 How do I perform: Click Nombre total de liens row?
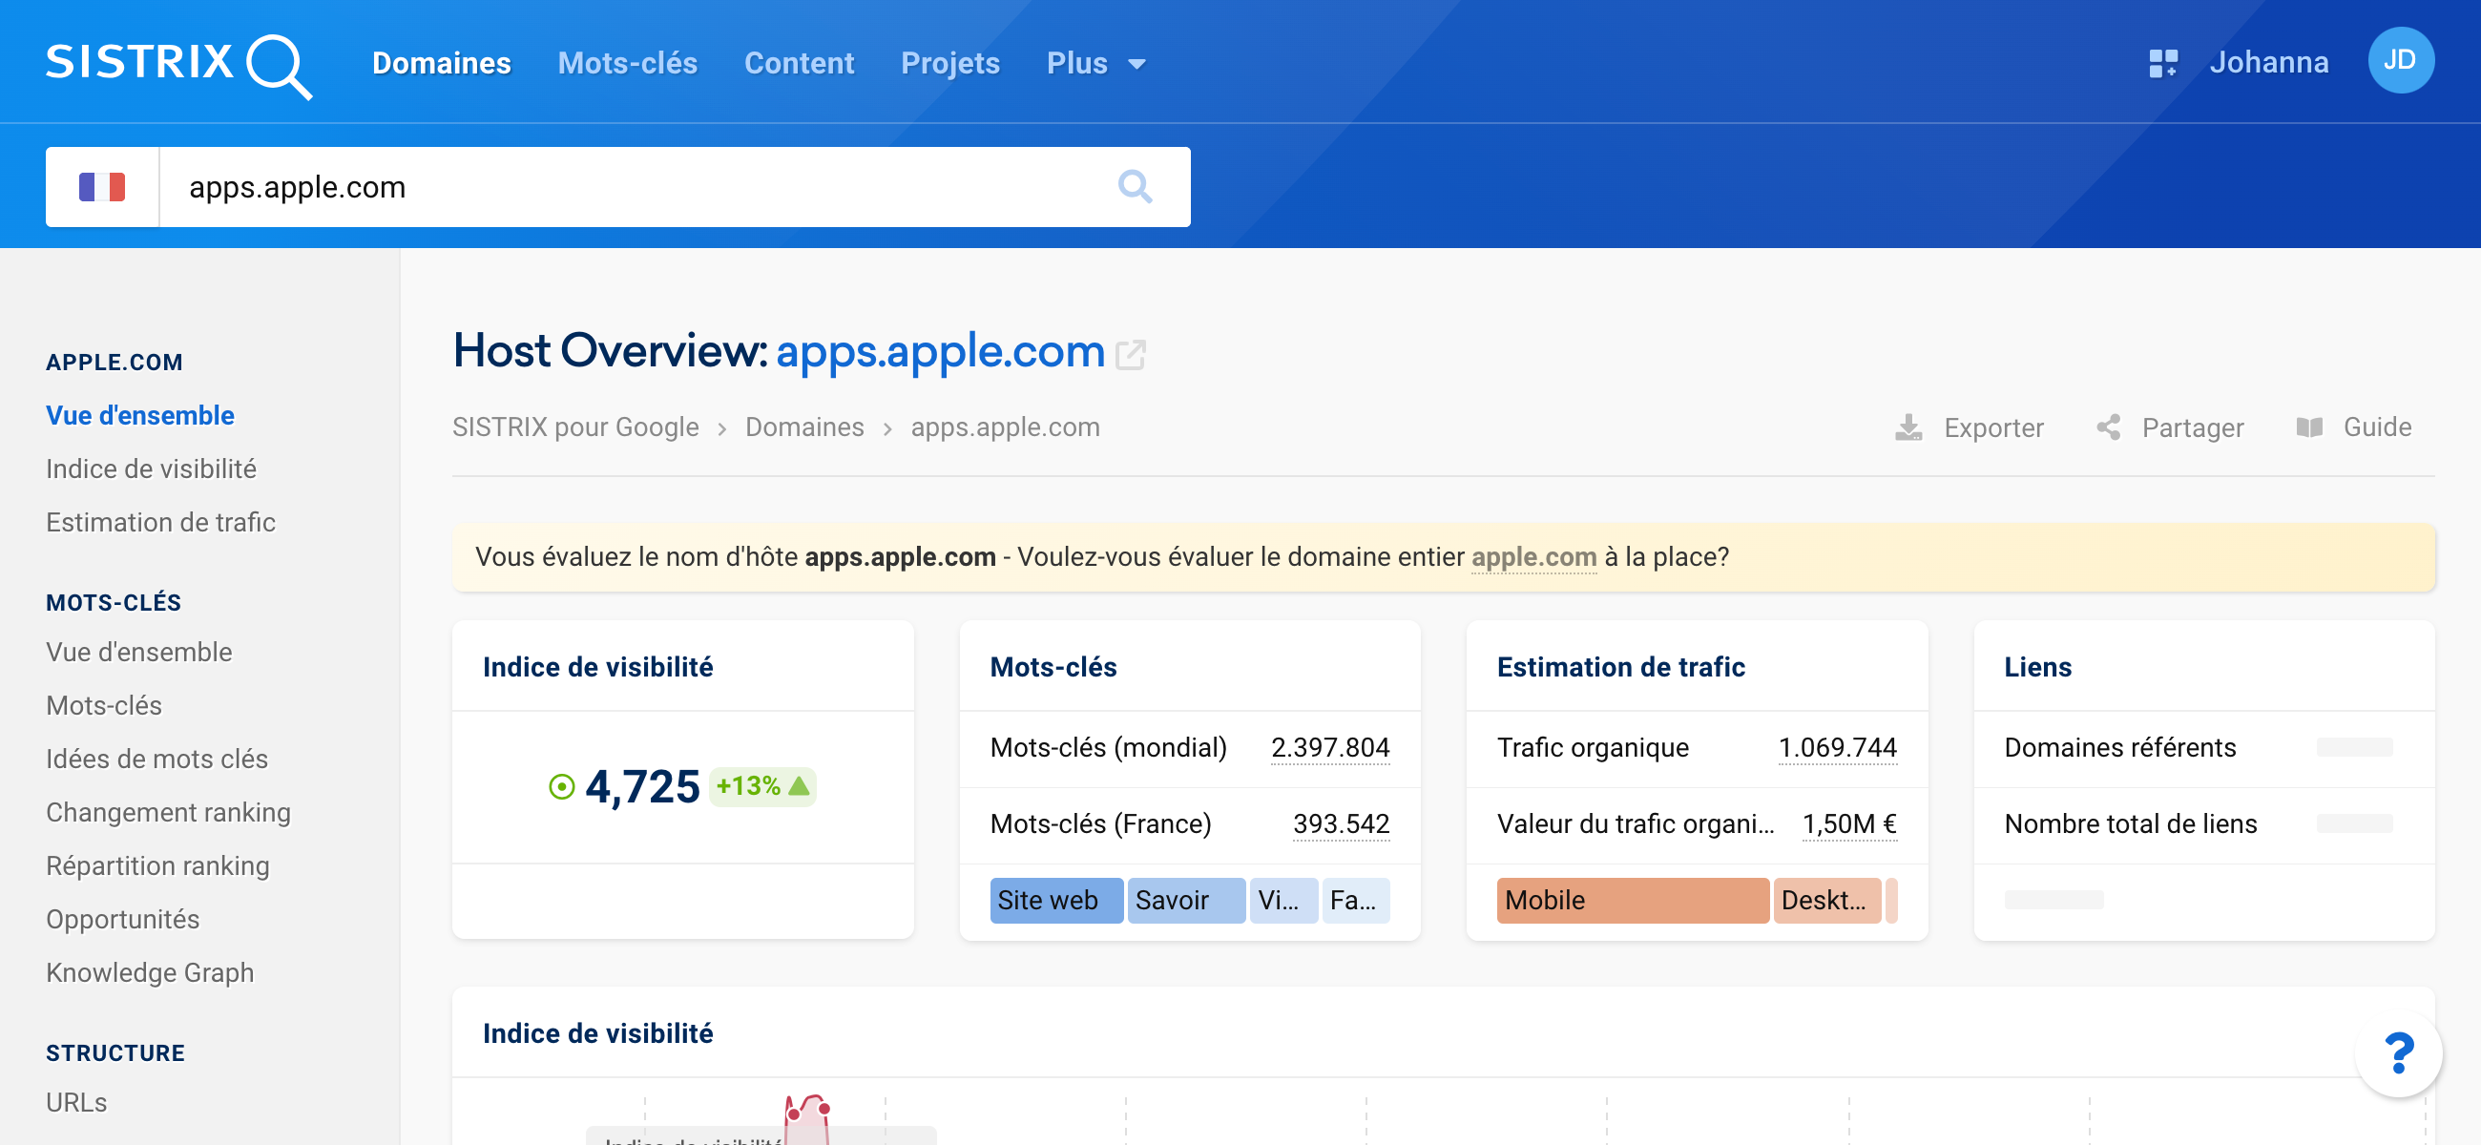[x=2203, y=823]
